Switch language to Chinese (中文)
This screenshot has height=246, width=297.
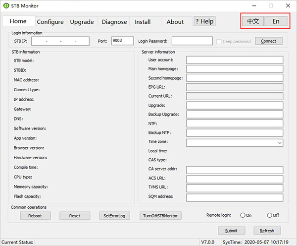[x=253, y=21]
